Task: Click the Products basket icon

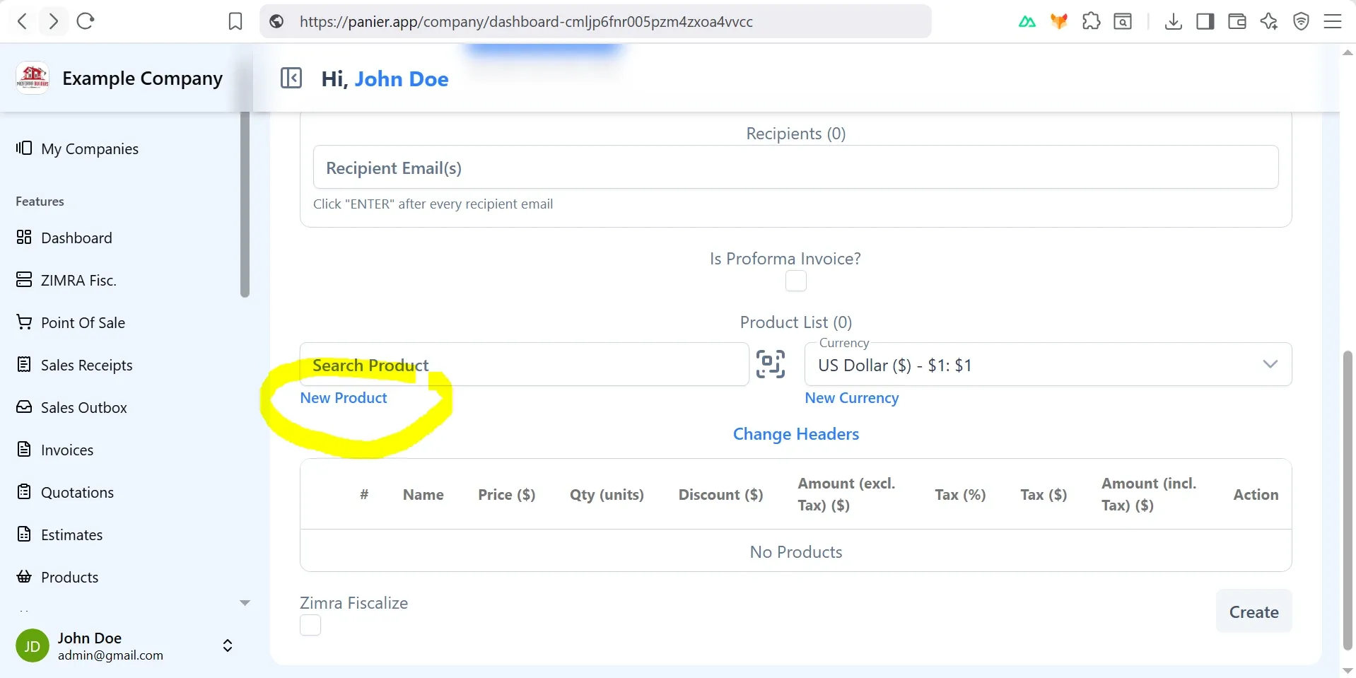Action: tap(24, 576)
